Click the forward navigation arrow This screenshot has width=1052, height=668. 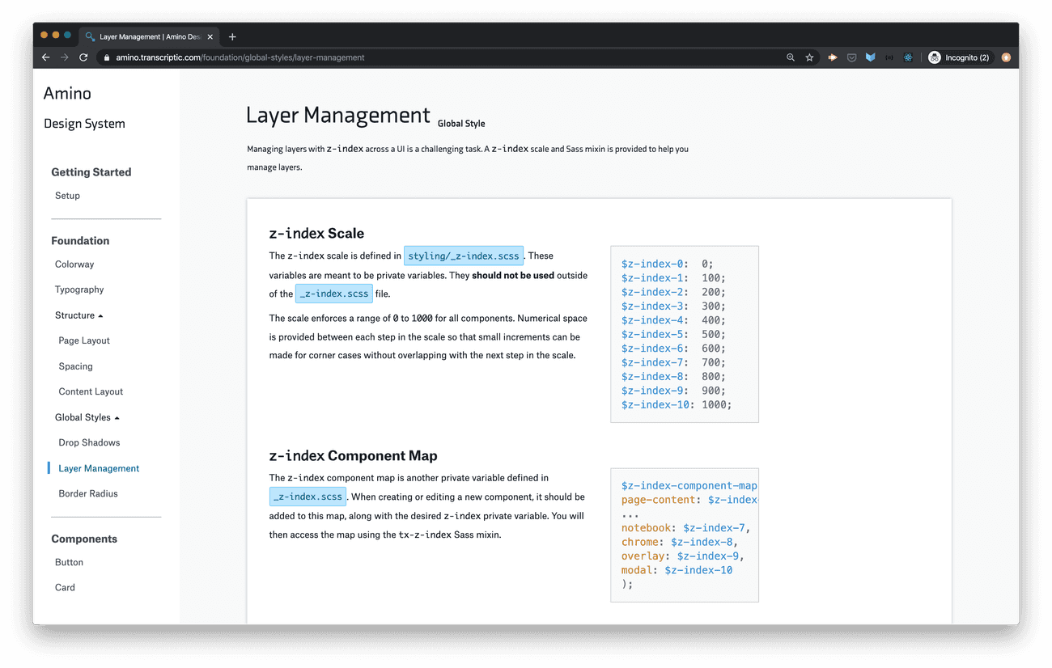coord(64,57)
